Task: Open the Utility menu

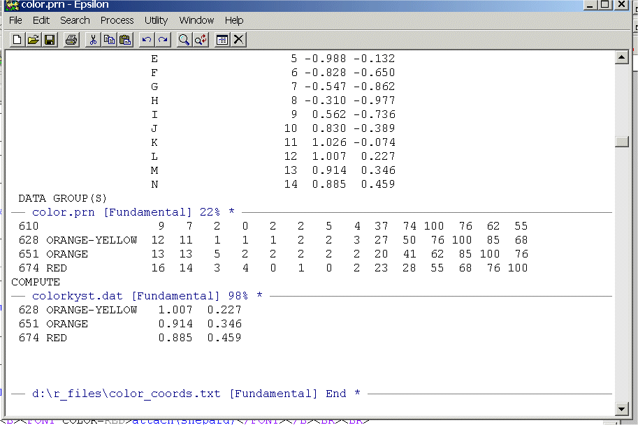Action: (x=156, y=20)
